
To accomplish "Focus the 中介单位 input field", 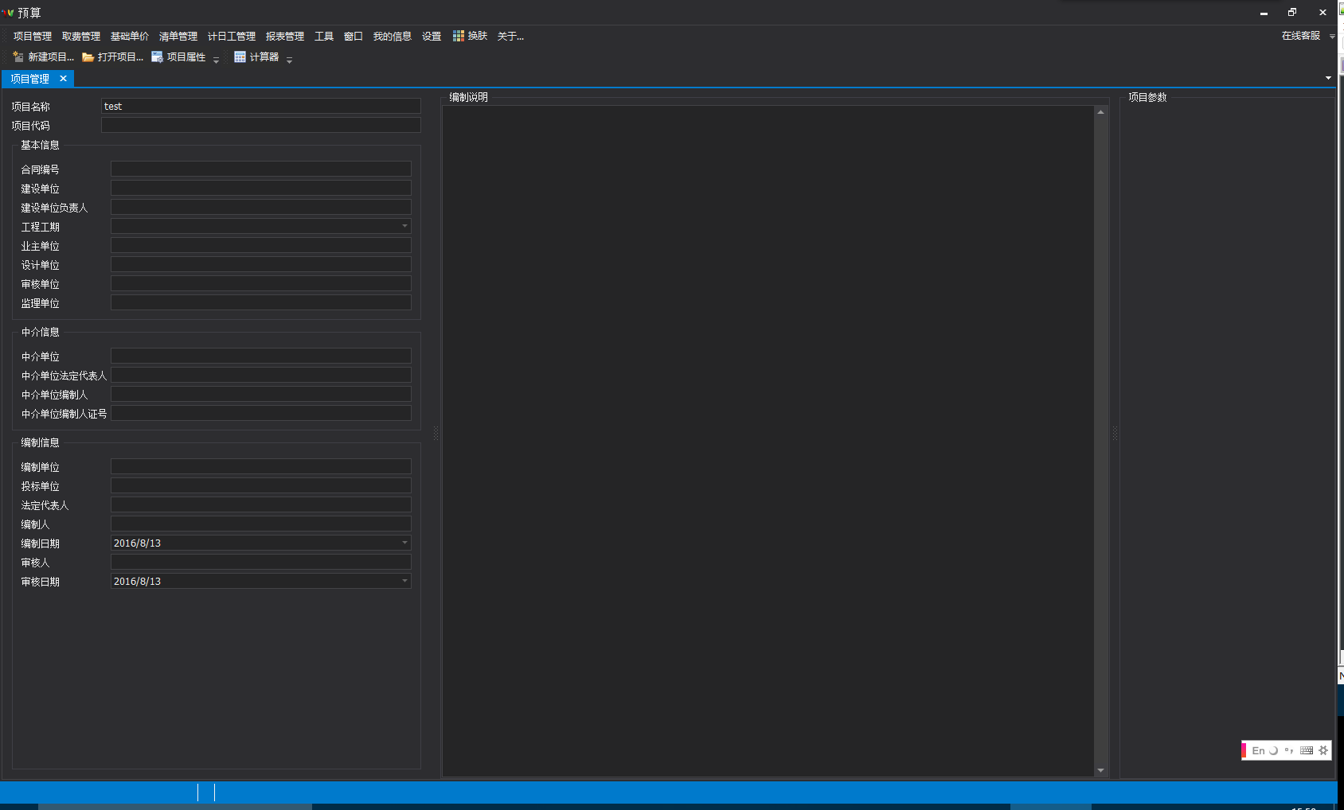I will [261, 356].
